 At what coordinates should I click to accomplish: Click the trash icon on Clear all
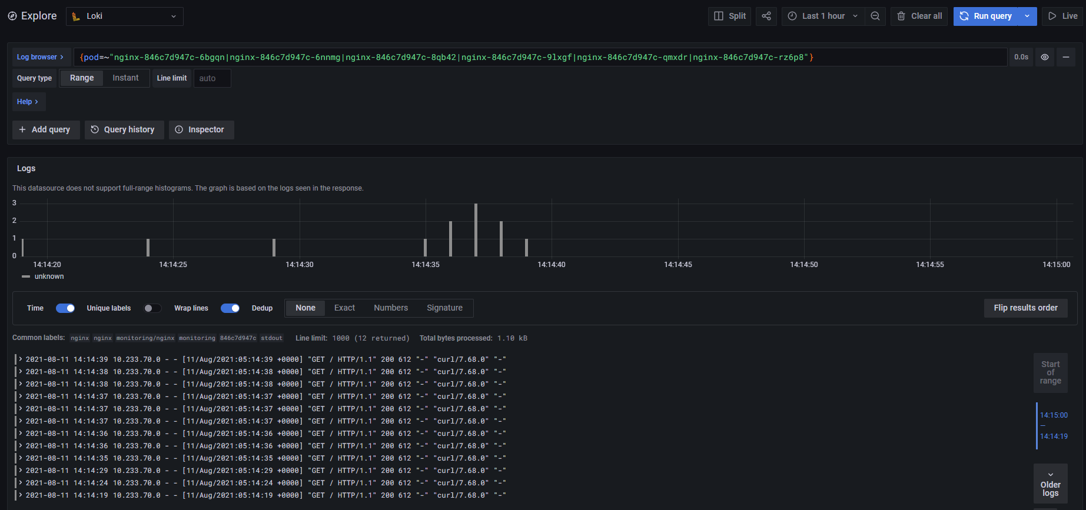point(901,16)
